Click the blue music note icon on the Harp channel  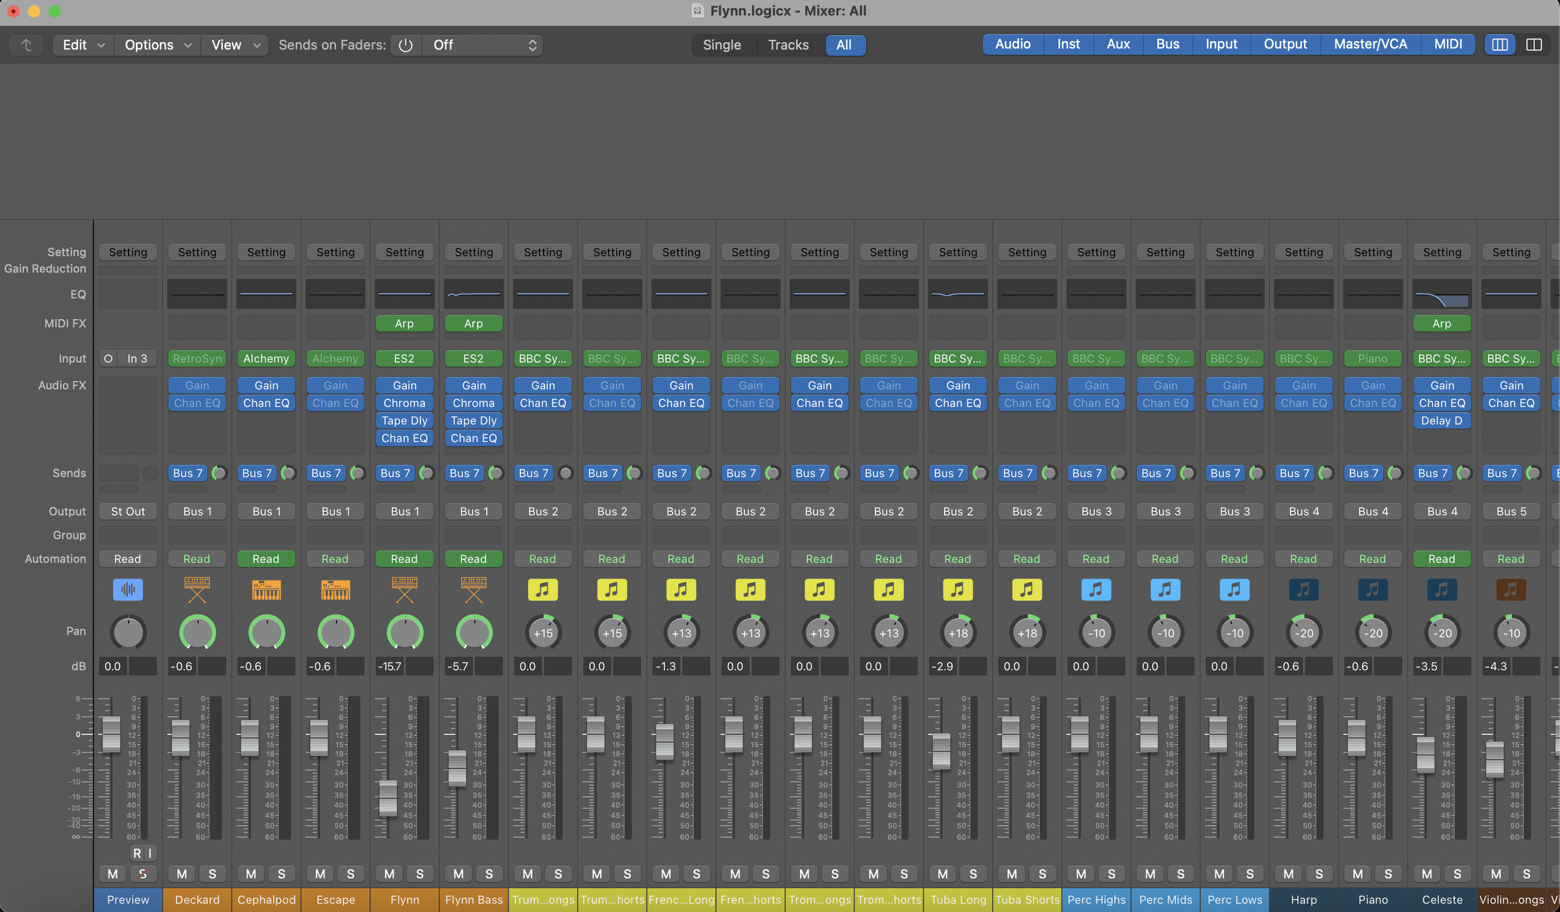point(1304,589)
